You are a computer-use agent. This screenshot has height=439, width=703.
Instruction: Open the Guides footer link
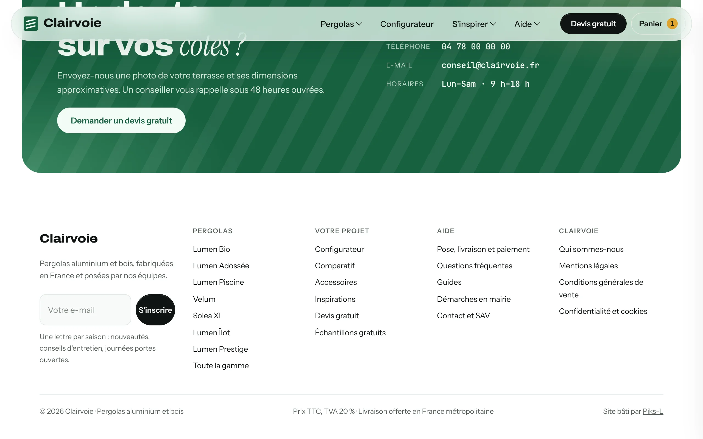[x=449, y=282]
